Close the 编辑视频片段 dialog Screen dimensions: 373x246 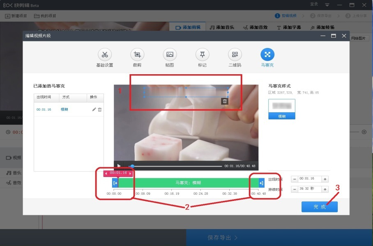coord(344,36)
